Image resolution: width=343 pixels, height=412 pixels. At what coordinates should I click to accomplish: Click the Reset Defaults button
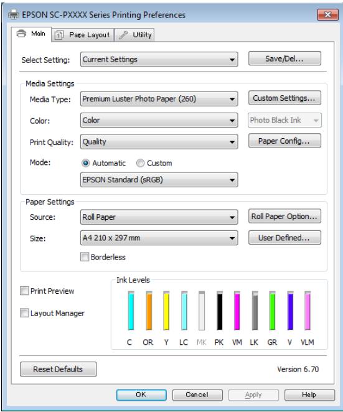[x=58, y=369]
